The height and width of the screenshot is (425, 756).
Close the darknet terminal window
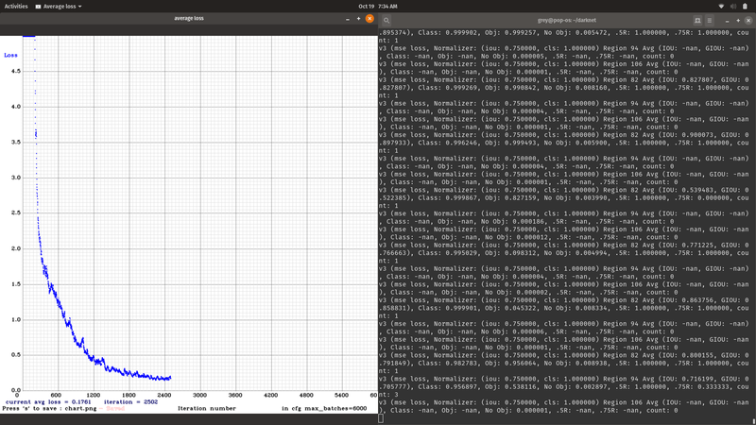(748, 20)
